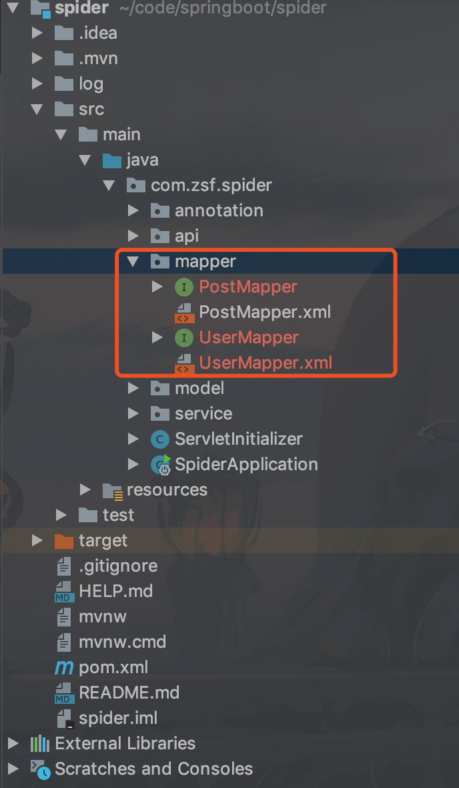Collapse the mapper package
This screenshot has height=788, width=459.
133,261
